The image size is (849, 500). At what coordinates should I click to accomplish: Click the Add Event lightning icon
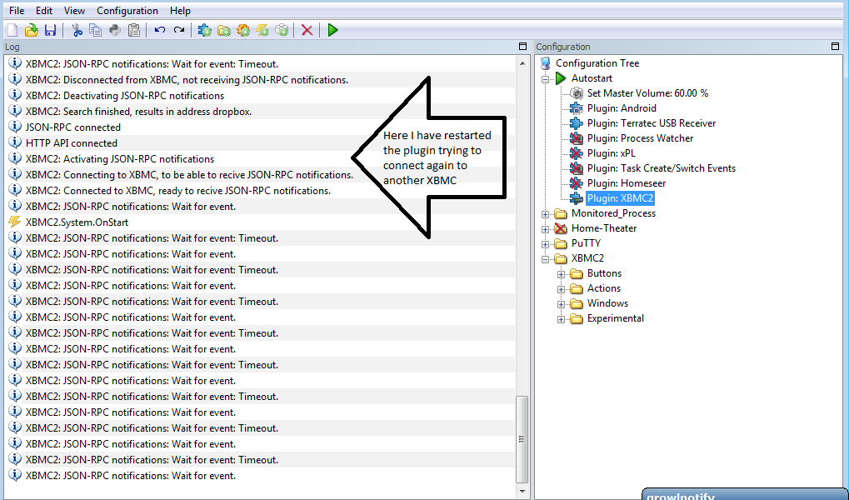pos(262,30)
